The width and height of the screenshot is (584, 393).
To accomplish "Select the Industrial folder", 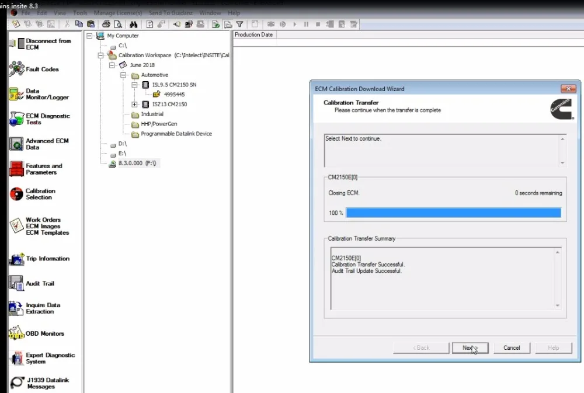I will pyautogui.click(x=152, y=114).
